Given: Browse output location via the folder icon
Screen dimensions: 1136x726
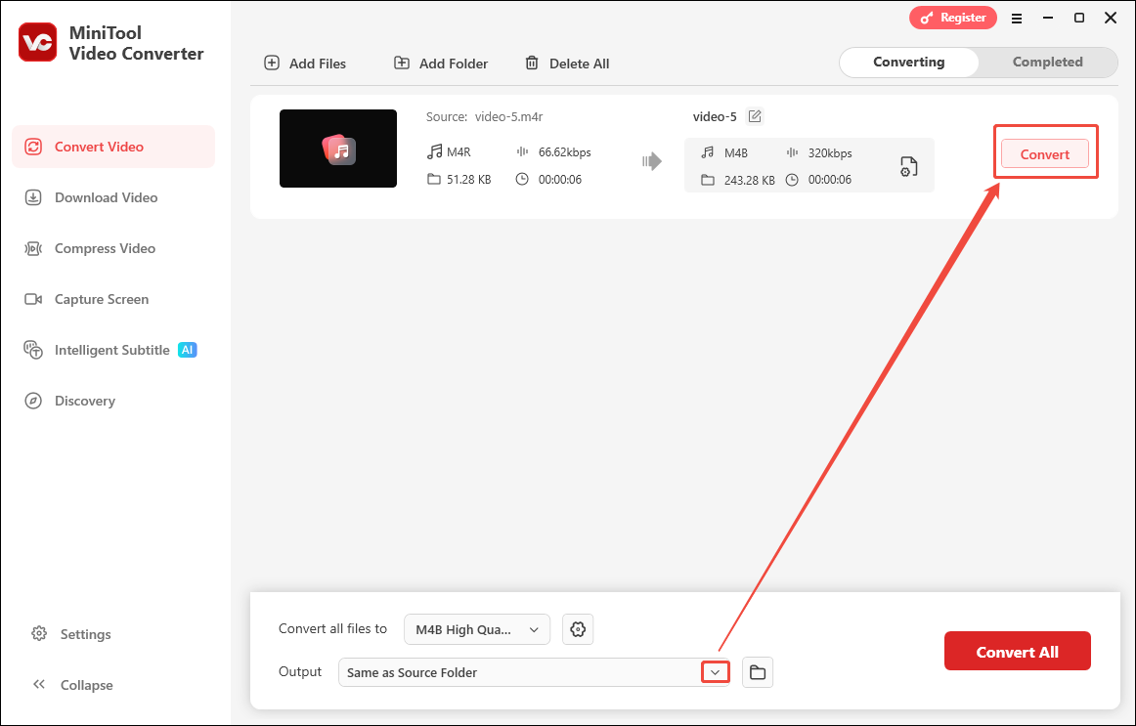Looking at the screenshot, I should pos(757,671).
